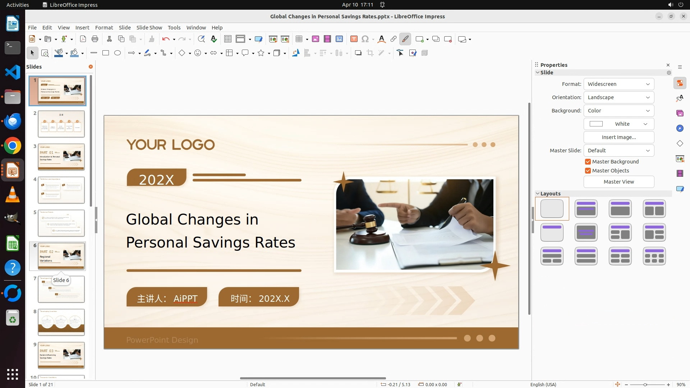Viewport: 690px width, 388px height.
Task: Click the Export as PDF icon
Action: [83, 39]
